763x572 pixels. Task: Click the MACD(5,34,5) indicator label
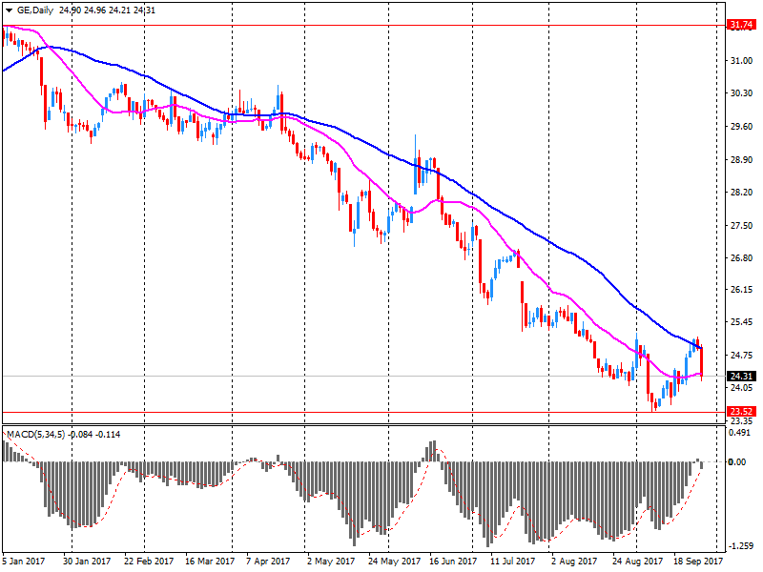click(x=35, y=435)
